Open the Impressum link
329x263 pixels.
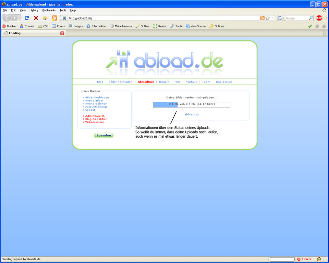[x=224, y=82]
